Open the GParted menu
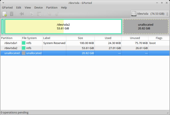170x115 pixels. pos(7,8)
